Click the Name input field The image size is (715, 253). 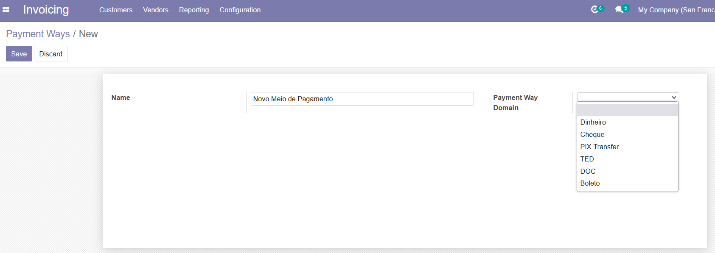[362, 99]
